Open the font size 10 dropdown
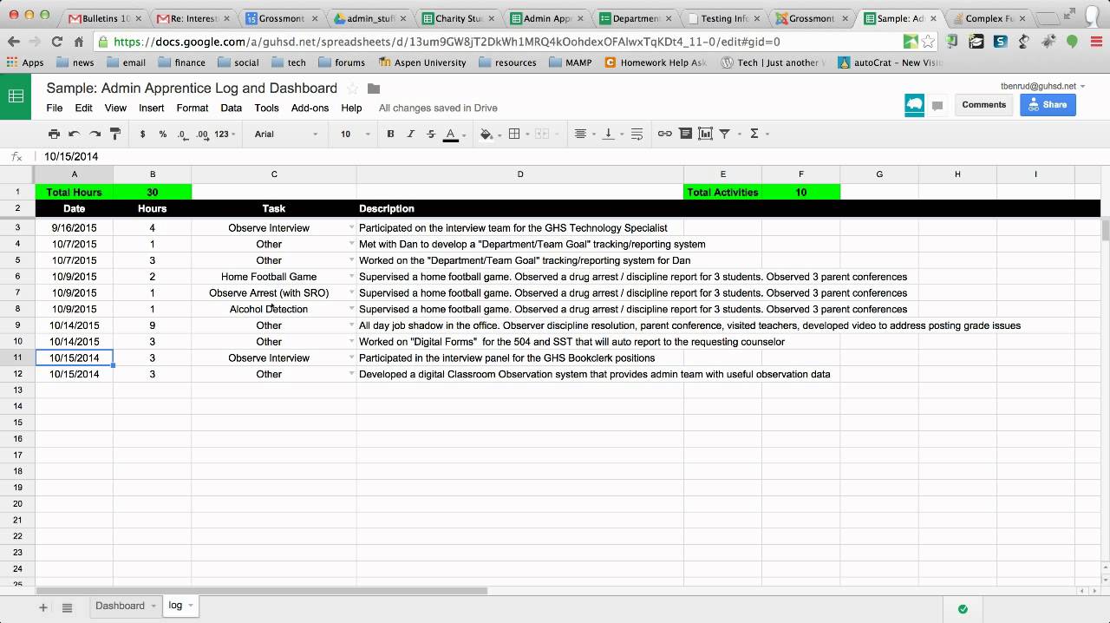 tap(355, 134)
